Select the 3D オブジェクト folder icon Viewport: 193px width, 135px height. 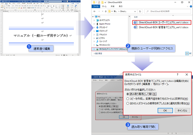pyautogui.click(x=97, y=20)
